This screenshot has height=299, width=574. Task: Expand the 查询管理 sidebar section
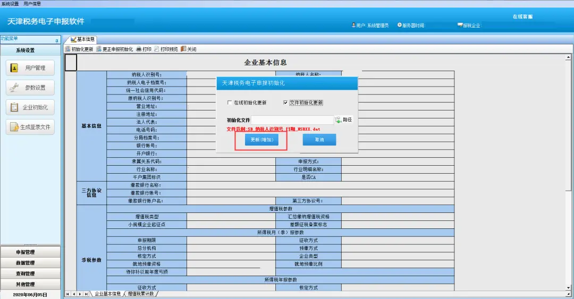[30, 274]
